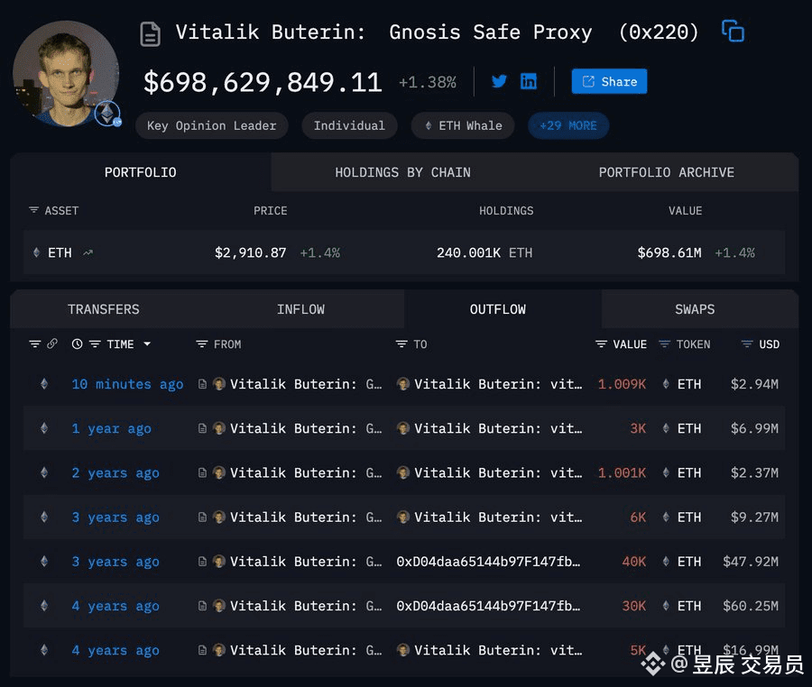Open FROM Vitalik Buterin in the $9.27M row
Image resolution: width=812 pixels, height=687 pixels.
[x=306, y=518]
